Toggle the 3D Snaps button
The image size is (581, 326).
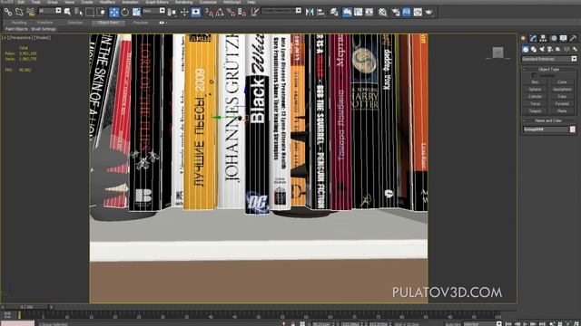209,12
